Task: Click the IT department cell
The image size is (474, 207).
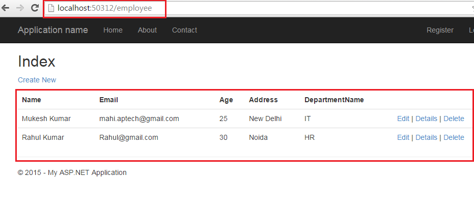Action: tap(308, 119)
